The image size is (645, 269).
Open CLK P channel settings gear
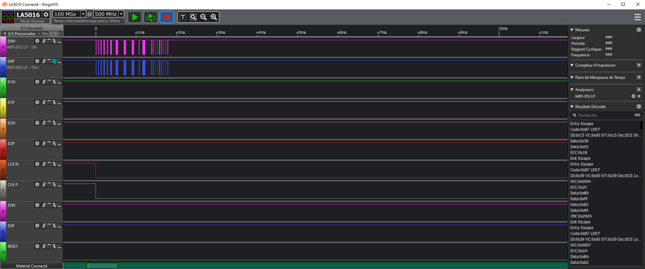37,184
